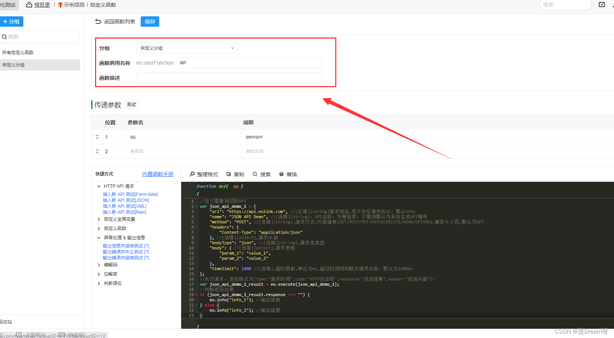The image size is (614, 338).
Task: Click parameter name cell qq
Action: (x=183, y=137)
